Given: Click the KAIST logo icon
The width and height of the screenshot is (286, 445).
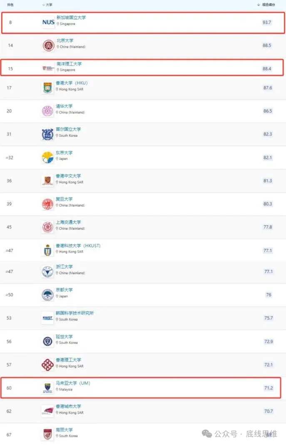Looking at the screenshot, I should tap(48, 318).
